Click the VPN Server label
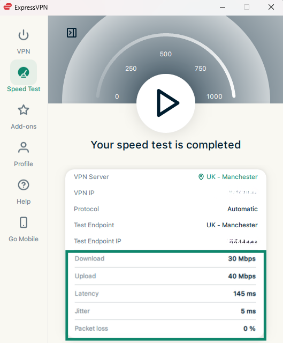Screen dimensions: 283x343 [x=91, y=177]
